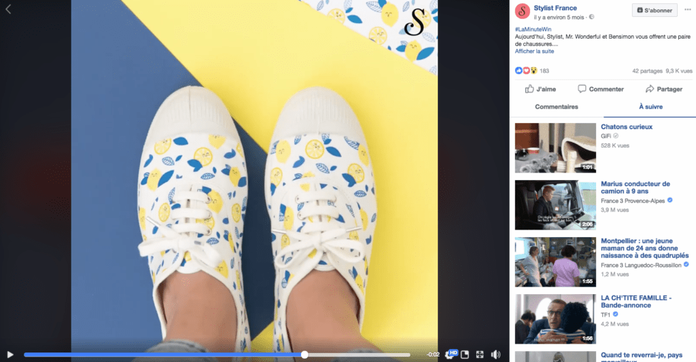Click the '528 K vues' view count

pos(614,145)
